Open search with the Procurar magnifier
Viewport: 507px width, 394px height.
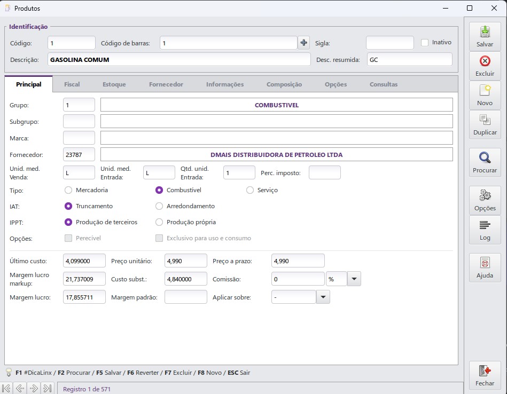pyautogui.click(x=485, y=163)
